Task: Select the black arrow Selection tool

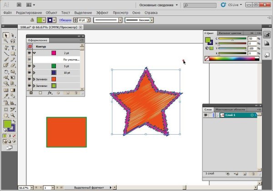Action: click(x=6, y=35)
